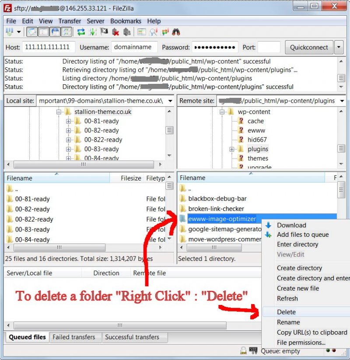The image size is (350, 360).
Task: Open the View menu
Action: point(45,21)
